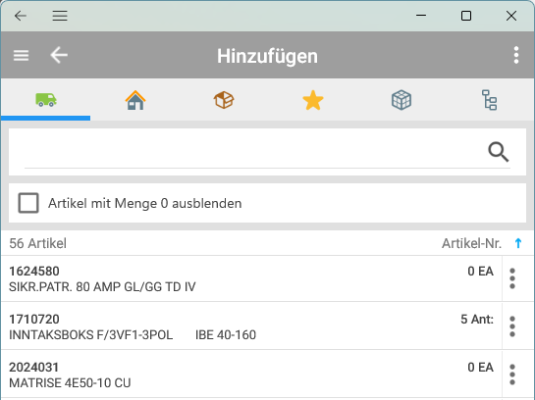
Task: Select the green delivery truck tab
Action: [46, 100]
